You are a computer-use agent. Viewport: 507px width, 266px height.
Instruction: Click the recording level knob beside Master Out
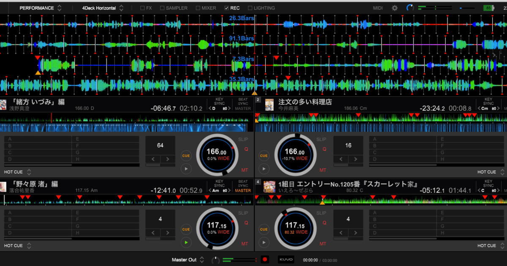[x=215, y=260]
